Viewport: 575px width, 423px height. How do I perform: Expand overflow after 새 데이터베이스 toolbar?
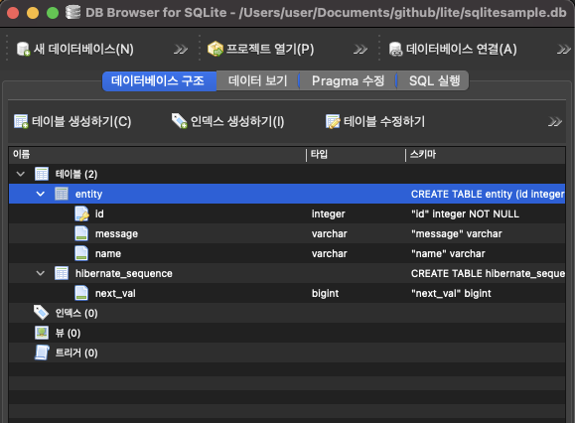181,49
